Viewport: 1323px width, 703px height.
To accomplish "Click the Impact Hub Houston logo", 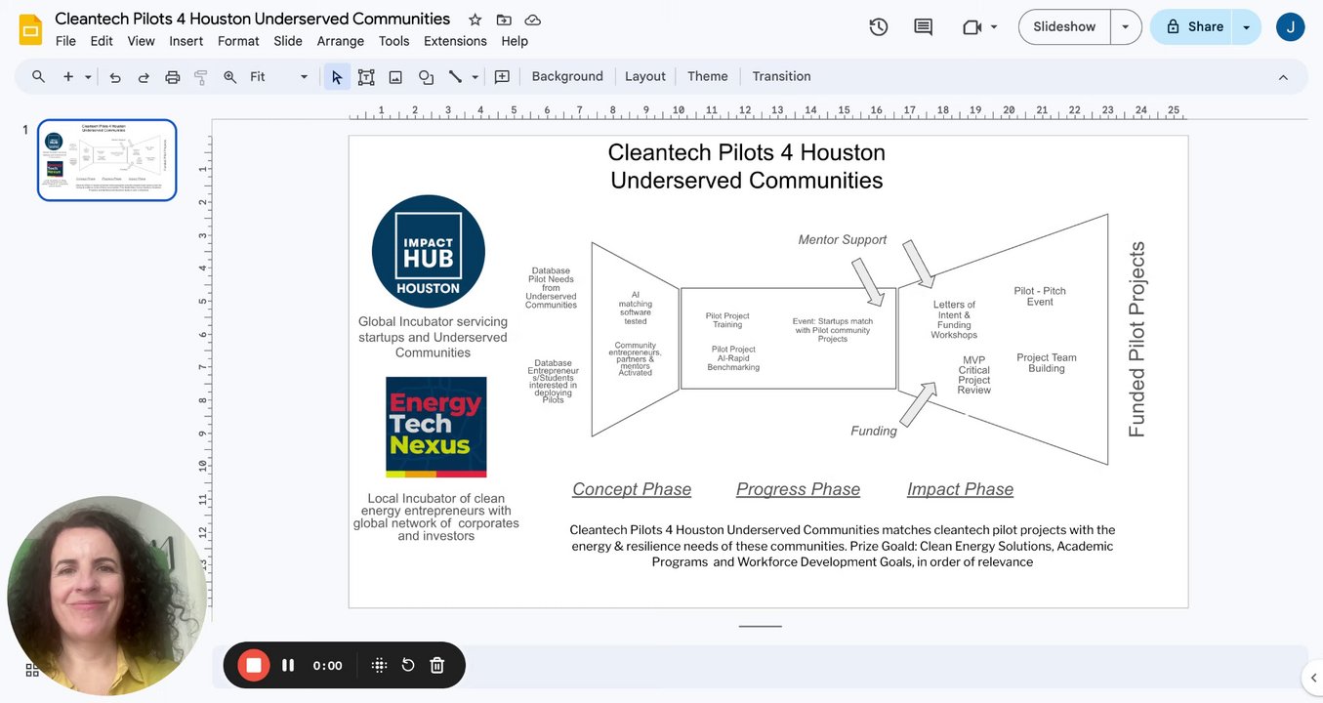I will click(x=429, y=251).
